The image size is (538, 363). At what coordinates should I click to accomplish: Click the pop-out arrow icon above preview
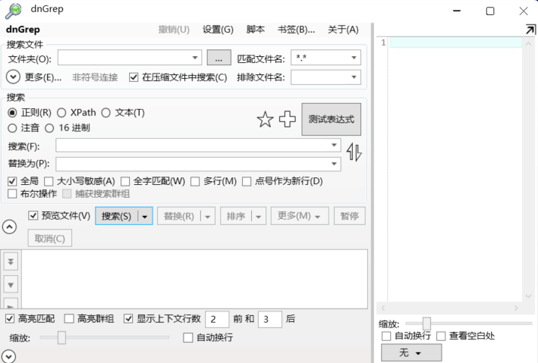coord(530,29)
